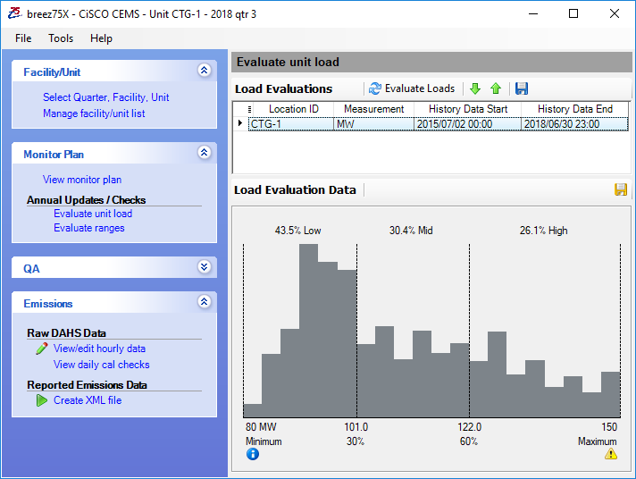Click the 80 MW axis label

261,427
